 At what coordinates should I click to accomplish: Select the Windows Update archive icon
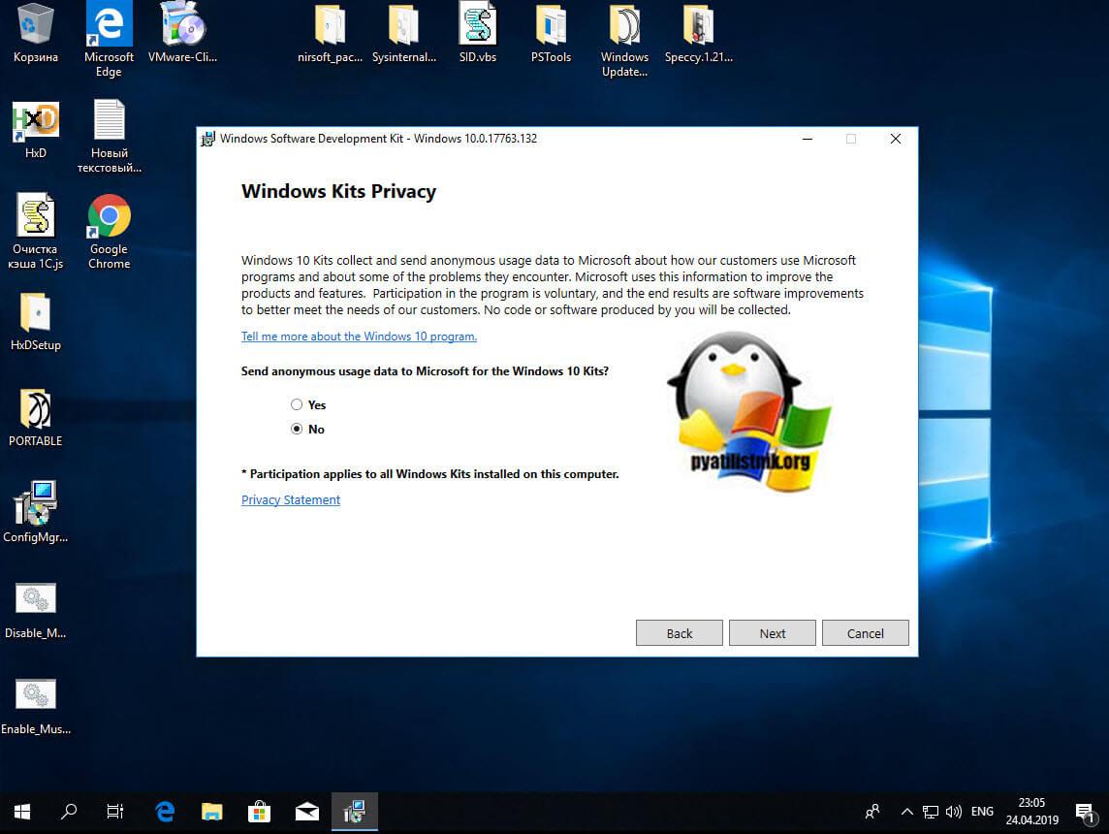pyautogui.click(x=624, y=41)
